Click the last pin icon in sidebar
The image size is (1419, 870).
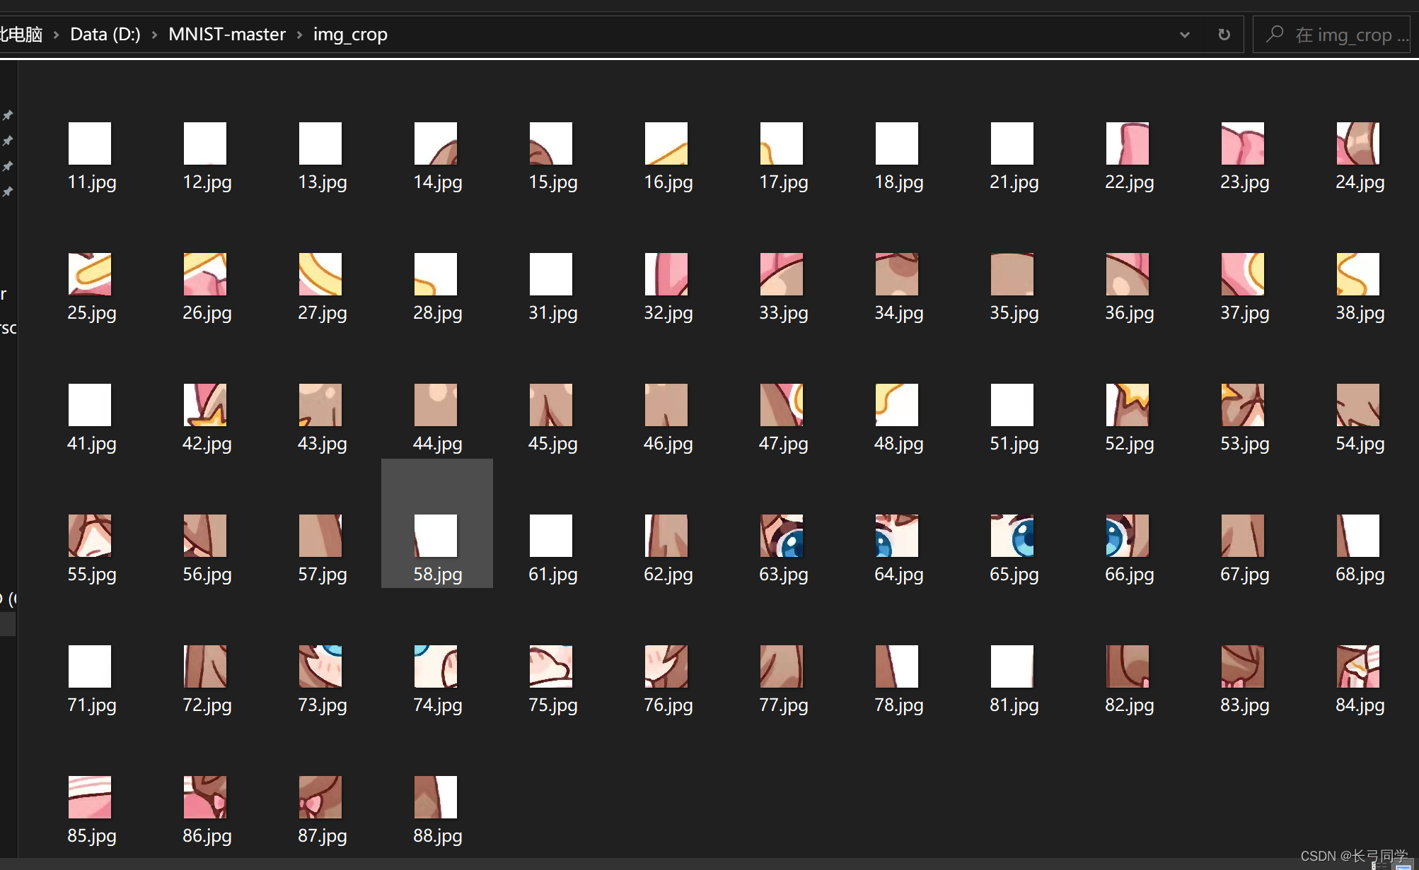pyautogui.click(x=8, y=192)
